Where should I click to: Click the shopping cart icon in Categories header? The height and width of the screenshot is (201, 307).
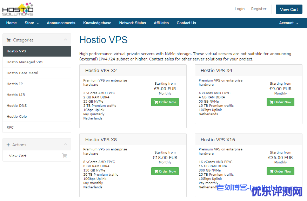click(9, 40)
